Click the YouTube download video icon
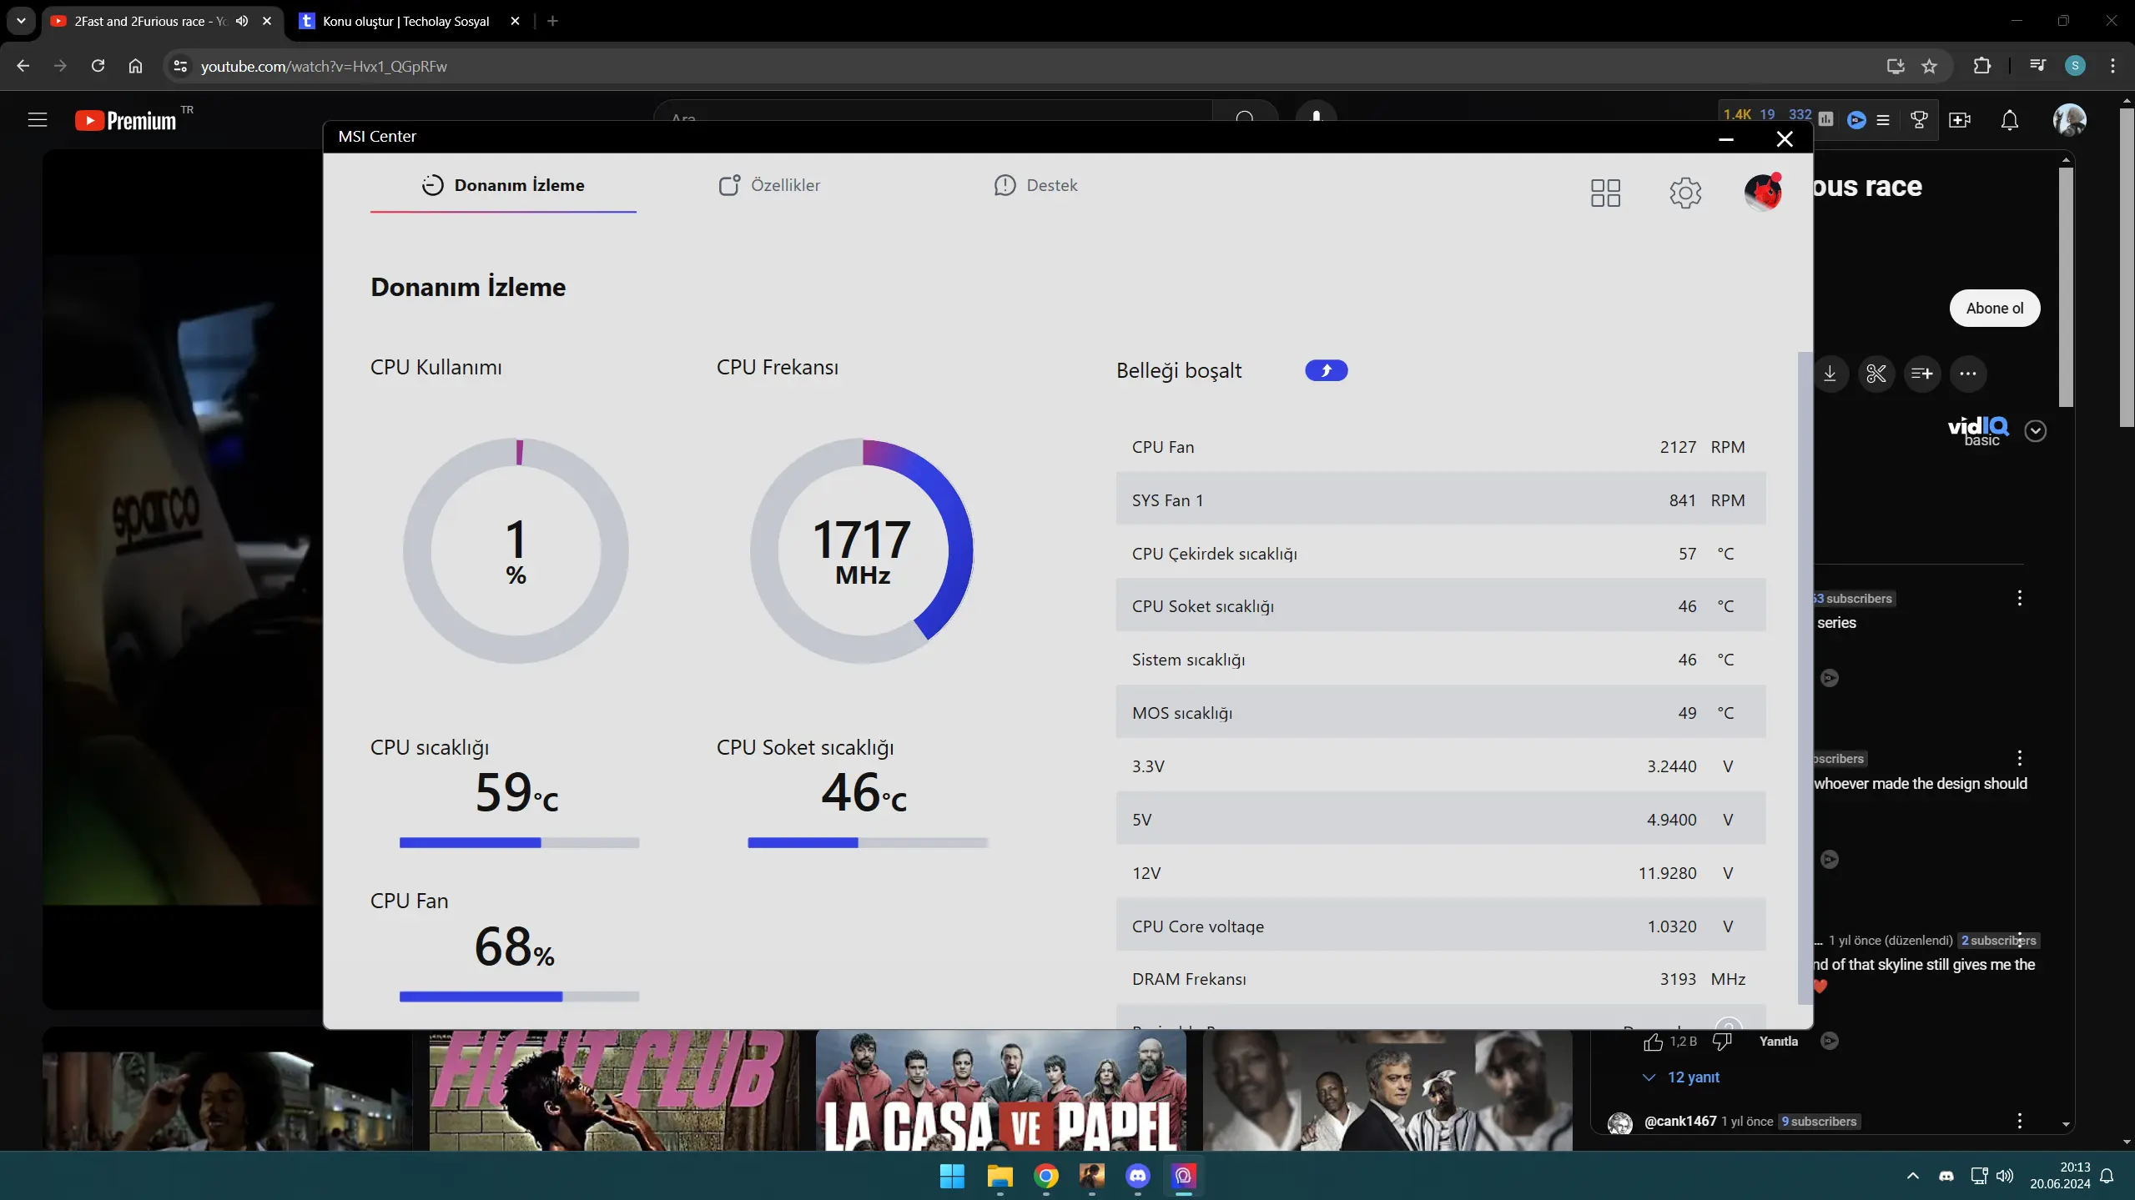2135x1200 pixels. point(1830,374)
